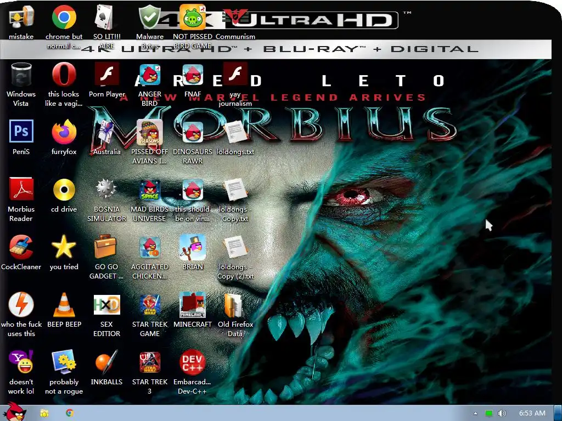The width and height of the screenshot is (562, 421).
Task: Open the 'SO LIT!!! AIRE' card game icon
Action: pyautogui.click(x=104, y=17)
